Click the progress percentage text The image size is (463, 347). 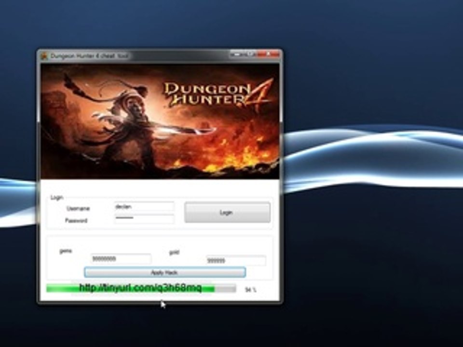(250, 290)
